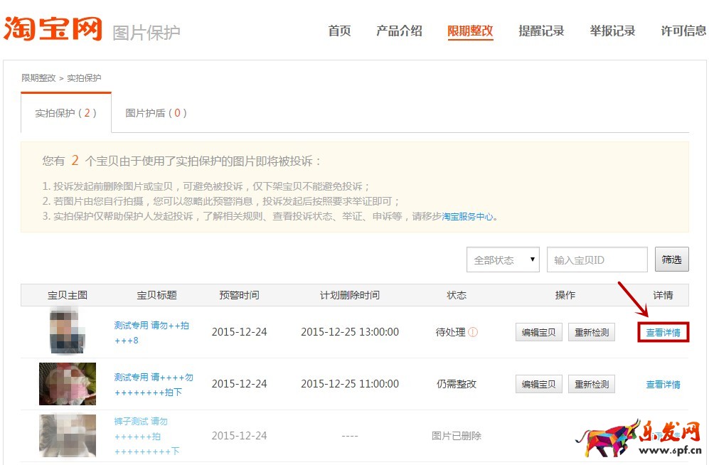The width and height of the screenshot is (709, 465).
Task: Click the 限期整改 breadcrumb link
Action: [38, 78]
